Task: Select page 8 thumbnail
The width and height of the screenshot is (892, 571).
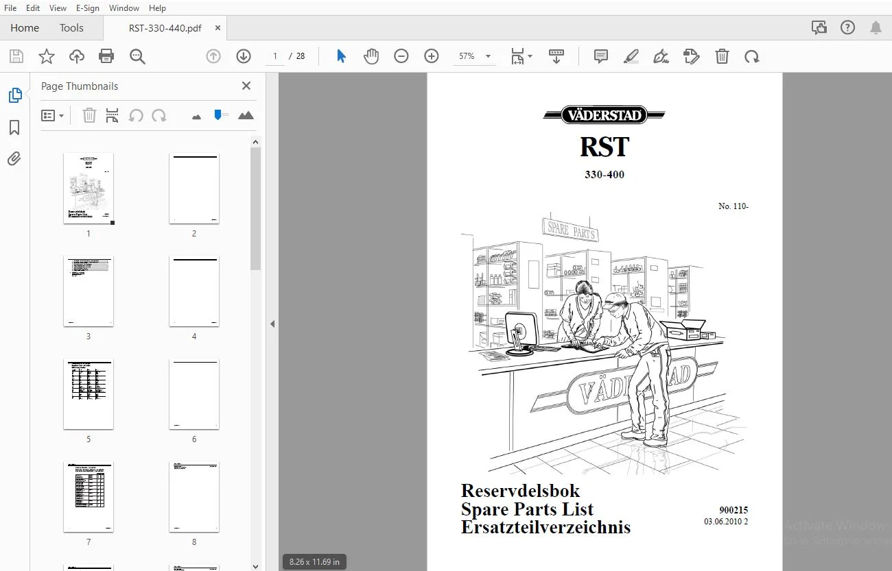Action: coord(194,497)
